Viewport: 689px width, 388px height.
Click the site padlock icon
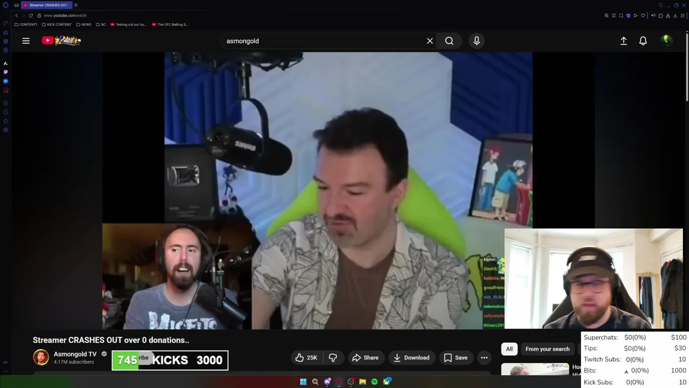(39, 16)
